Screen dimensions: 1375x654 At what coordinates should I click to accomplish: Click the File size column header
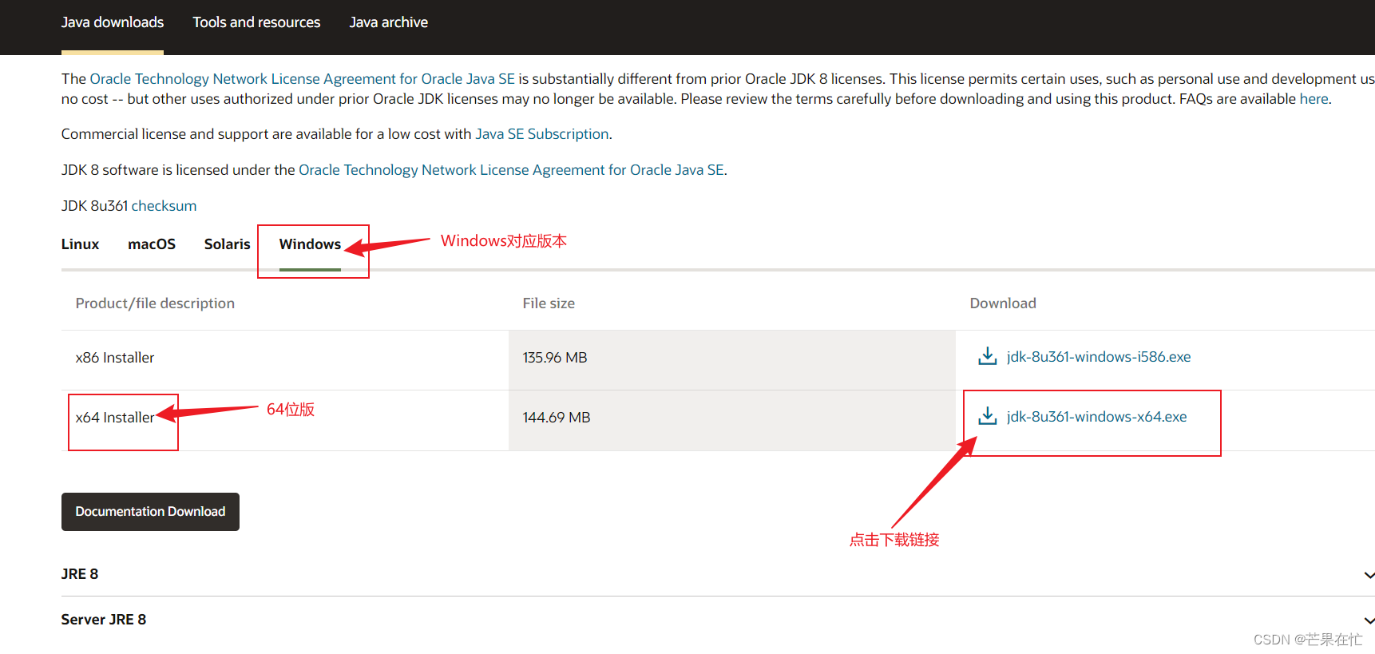coord(549,303)
